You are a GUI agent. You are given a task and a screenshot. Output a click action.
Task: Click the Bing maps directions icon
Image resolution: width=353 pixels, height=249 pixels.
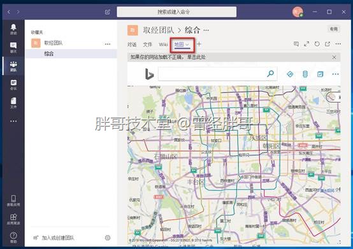(x=290, y=74)
